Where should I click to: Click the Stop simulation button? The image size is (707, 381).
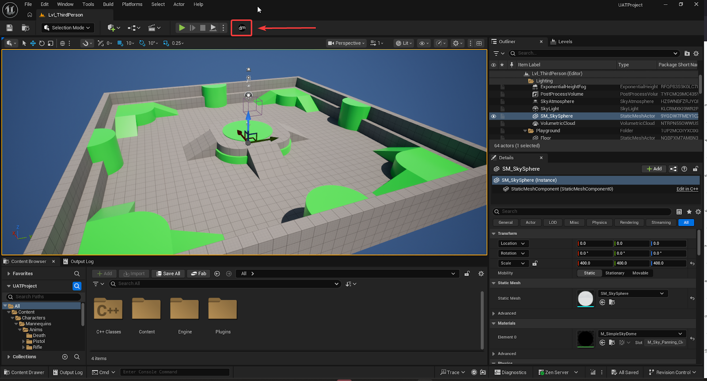pos(203,28)
